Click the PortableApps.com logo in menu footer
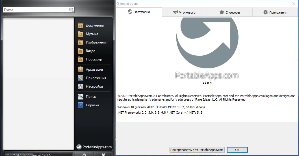Viewport: 299px width, 156px height. coord(94,147)
